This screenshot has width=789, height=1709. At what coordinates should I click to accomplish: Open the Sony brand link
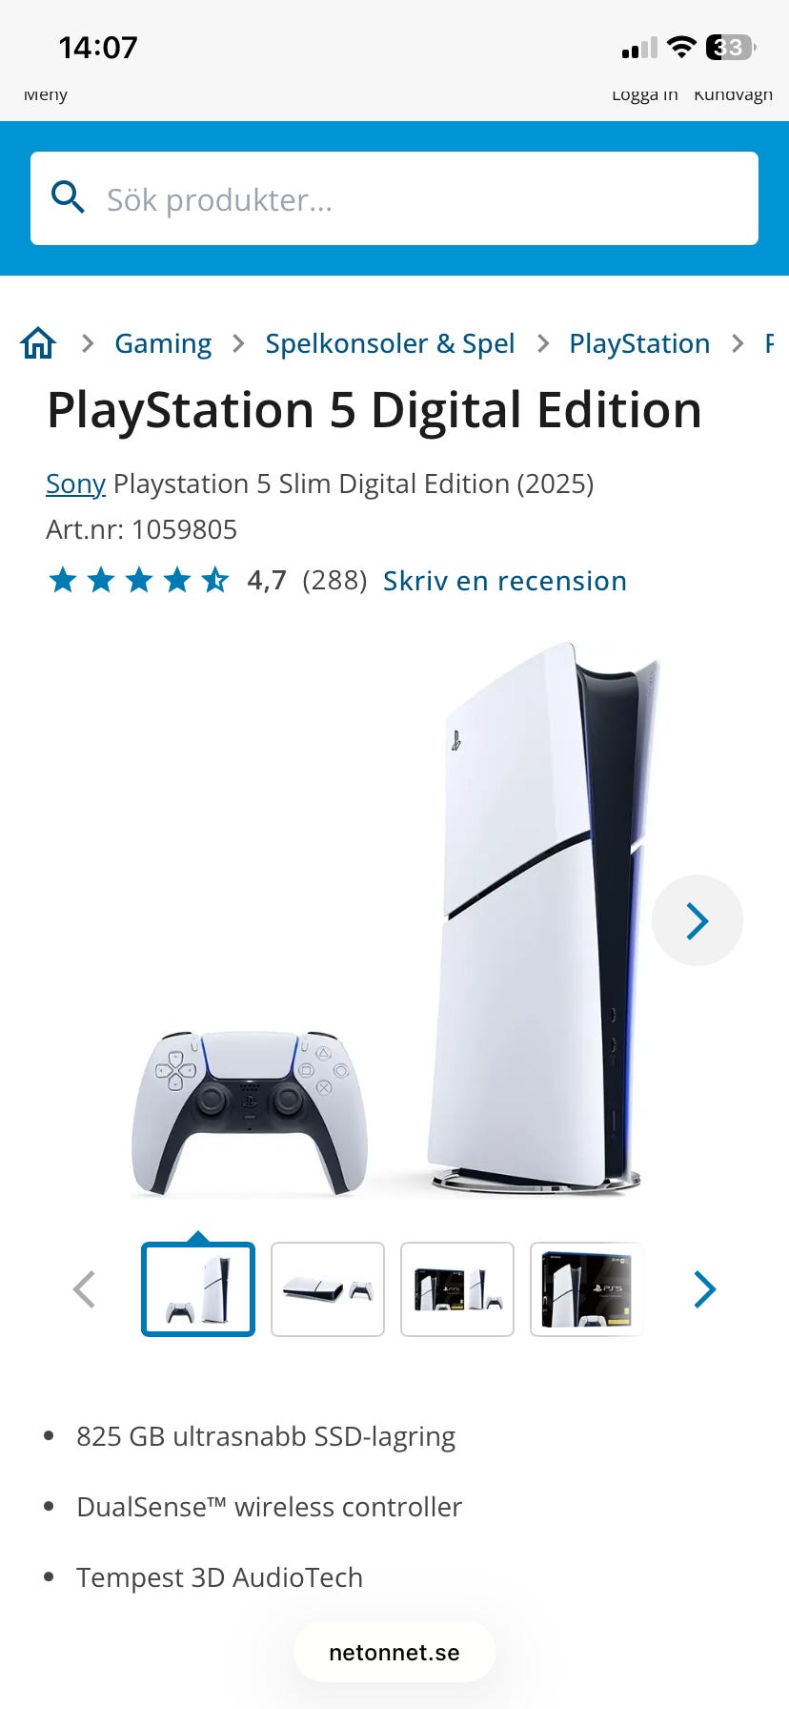click(x=75, y=484)
